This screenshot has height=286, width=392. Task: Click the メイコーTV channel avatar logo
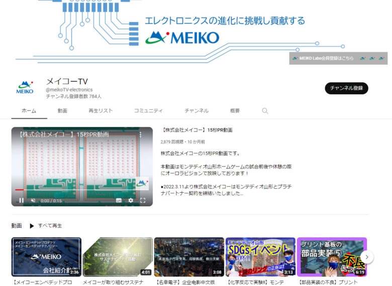point(25,87)
